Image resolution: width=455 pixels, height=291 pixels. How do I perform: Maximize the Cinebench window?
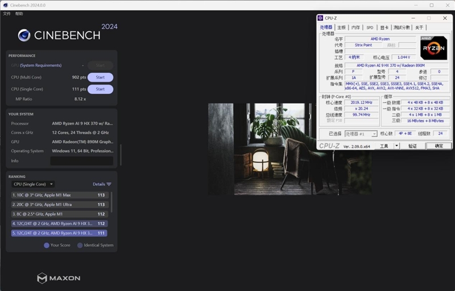click(x=432, y=5)
